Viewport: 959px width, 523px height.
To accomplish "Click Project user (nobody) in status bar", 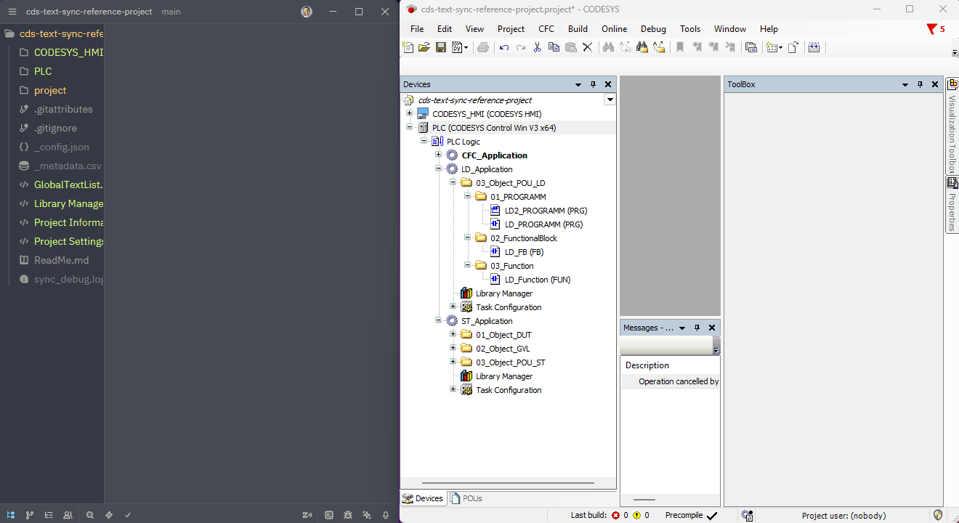I will pyautogui.click(x=843, y=516).
